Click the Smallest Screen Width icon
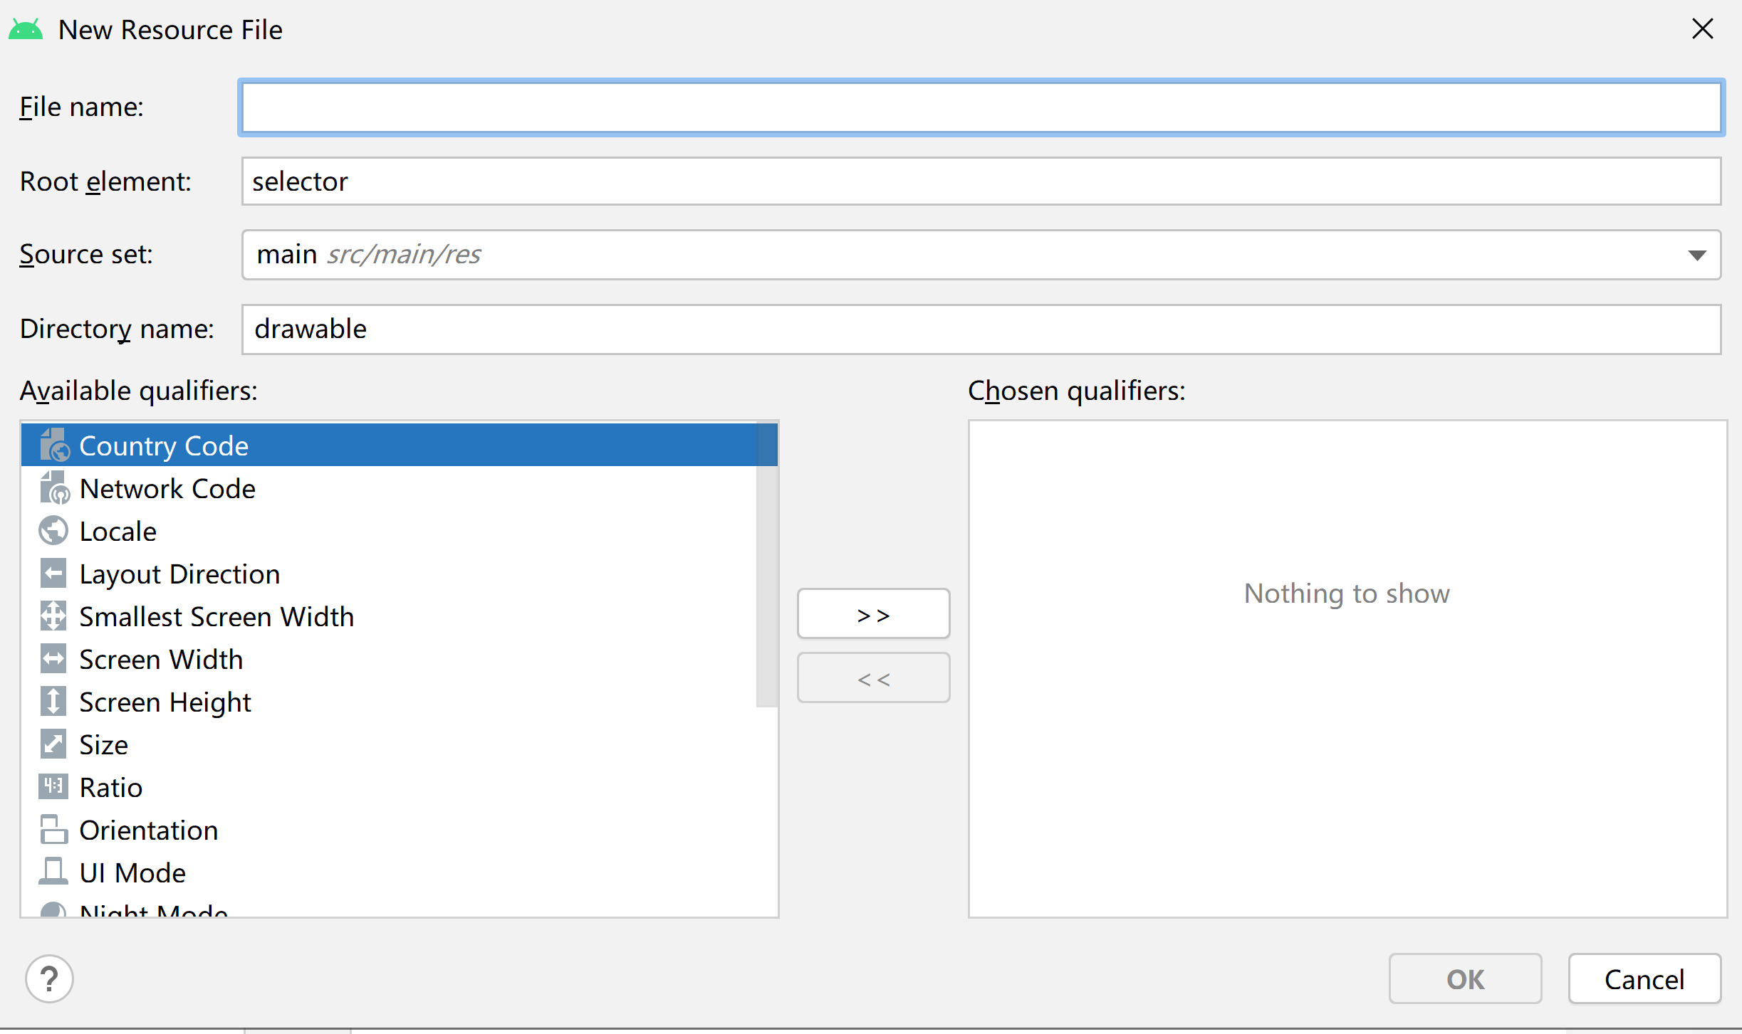Image resolution: width=1742 pixels, height=1034 pixels. (x=53, y=616)
